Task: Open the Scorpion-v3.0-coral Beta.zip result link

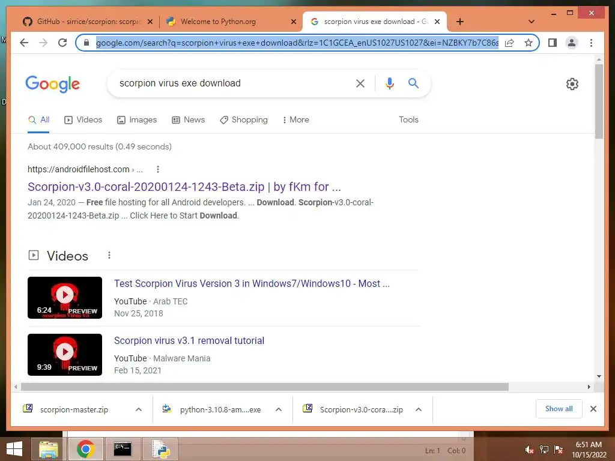Action: pyautogui.click(x=184, y=187)
